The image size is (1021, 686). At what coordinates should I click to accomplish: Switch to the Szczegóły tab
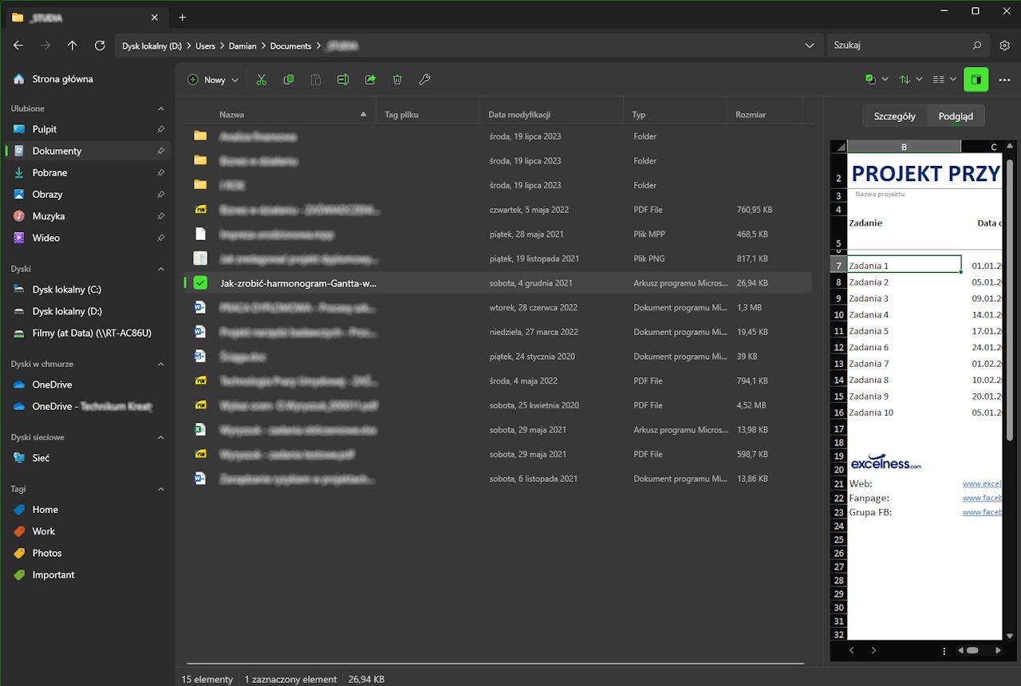[x=894, y=116]
